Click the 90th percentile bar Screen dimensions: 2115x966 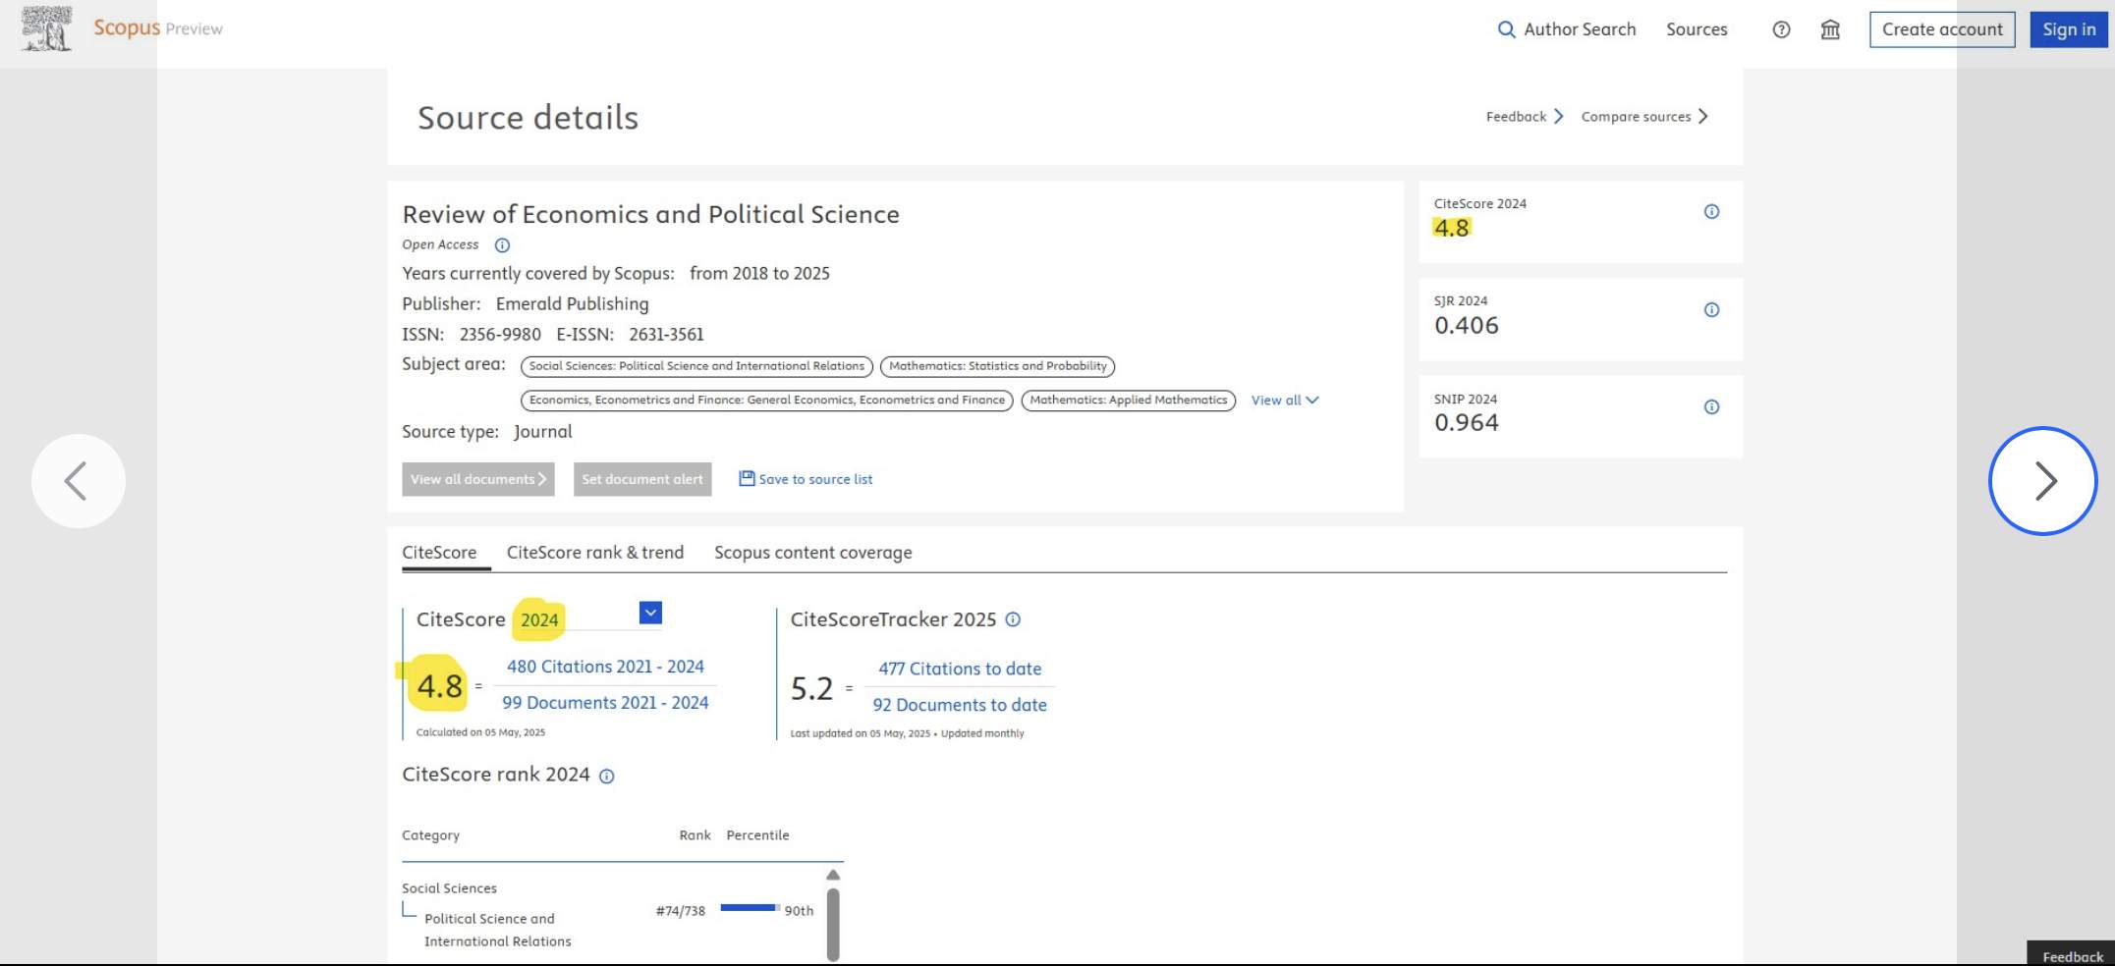pyautogui.click(x=751, y=908)
